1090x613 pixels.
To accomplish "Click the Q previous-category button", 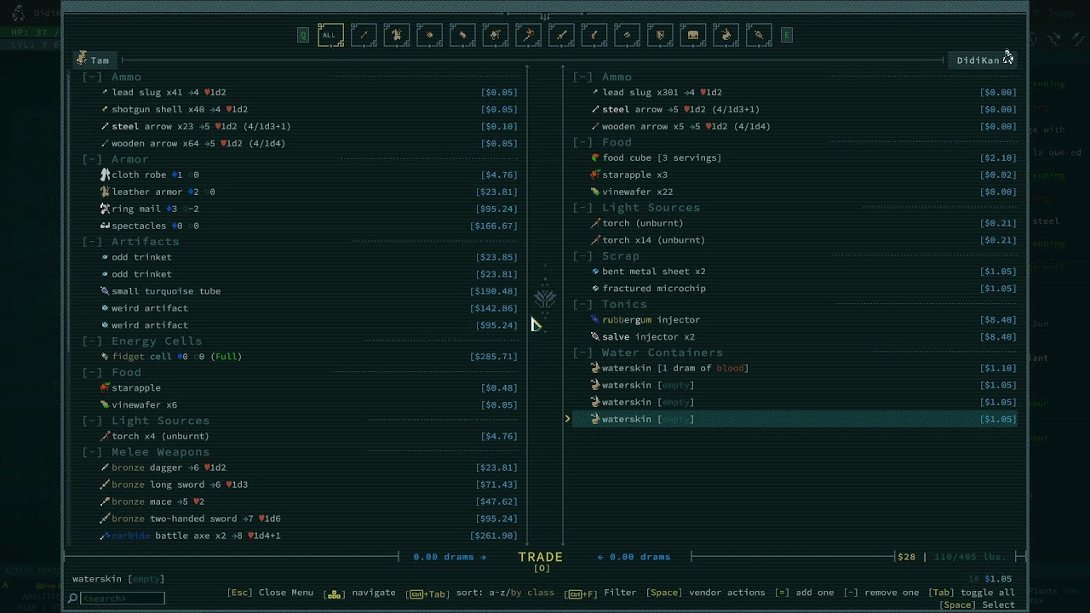I will [x=303, y=35].
